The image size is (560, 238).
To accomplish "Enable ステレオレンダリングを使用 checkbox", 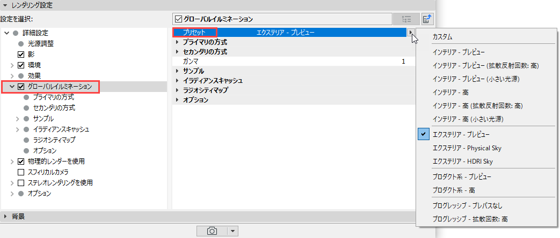I will click(x=21, y=183).
